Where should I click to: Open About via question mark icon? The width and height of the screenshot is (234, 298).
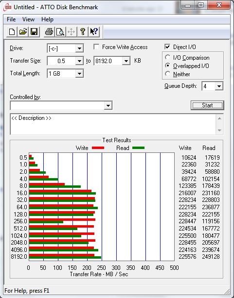83,32
